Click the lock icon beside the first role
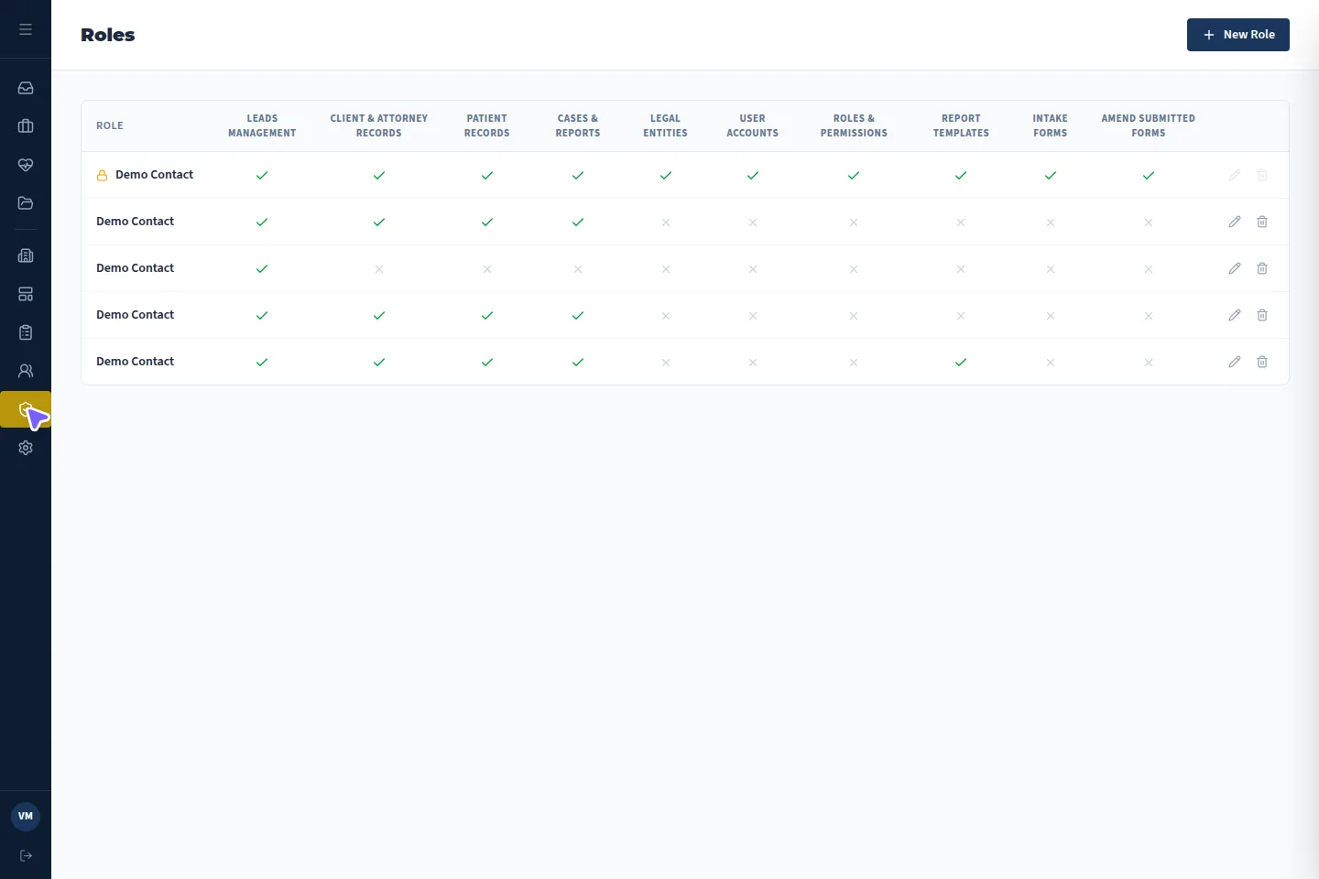This screenshot has height=879, width=1319. point(103,175)
